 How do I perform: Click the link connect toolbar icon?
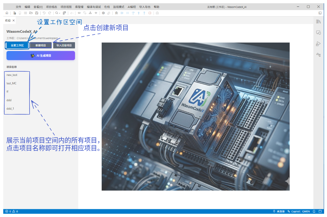[x=79, y=13]
